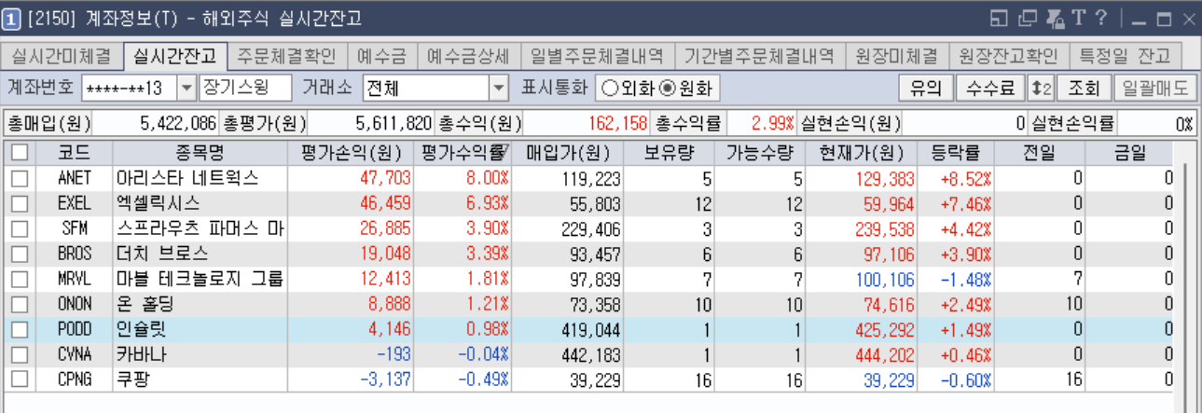This screenshot has width=1202, height=413.
Task: Open the 주문체결확인 tab
Action: click(287, 56)
